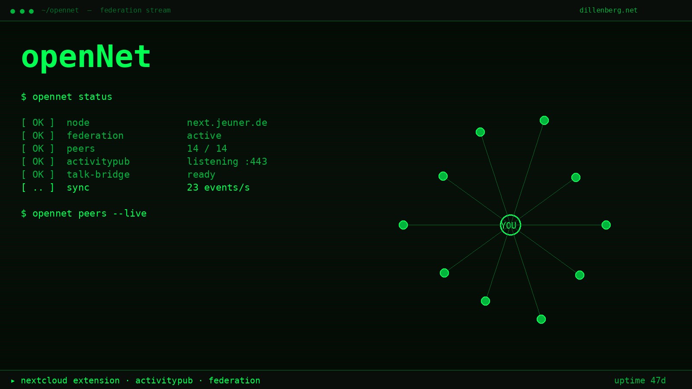Click the sync pending status indicator

[x=38, y=188]
